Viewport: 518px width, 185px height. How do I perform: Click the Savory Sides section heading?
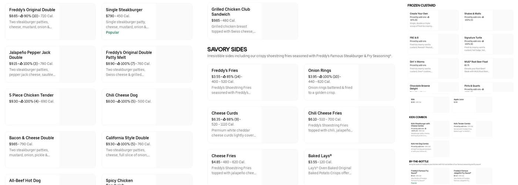pos(227,50)
